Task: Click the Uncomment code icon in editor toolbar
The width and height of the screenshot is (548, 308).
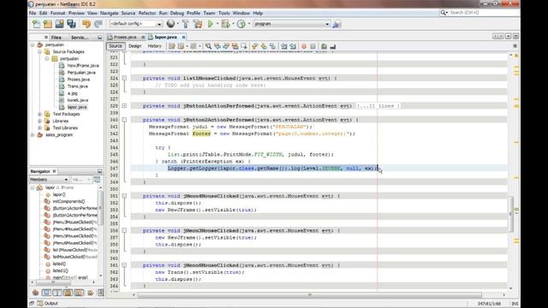Action: tap(333, 46)
